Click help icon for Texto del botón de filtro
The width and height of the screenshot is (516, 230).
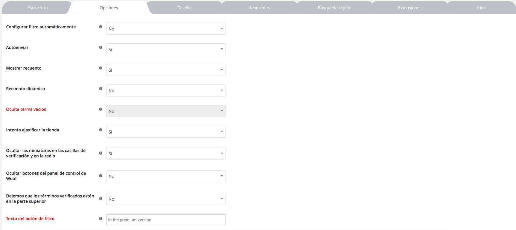101,219
